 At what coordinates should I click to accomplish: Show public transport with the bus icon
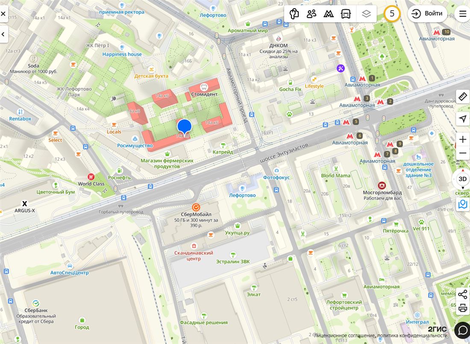pos(346,14)
